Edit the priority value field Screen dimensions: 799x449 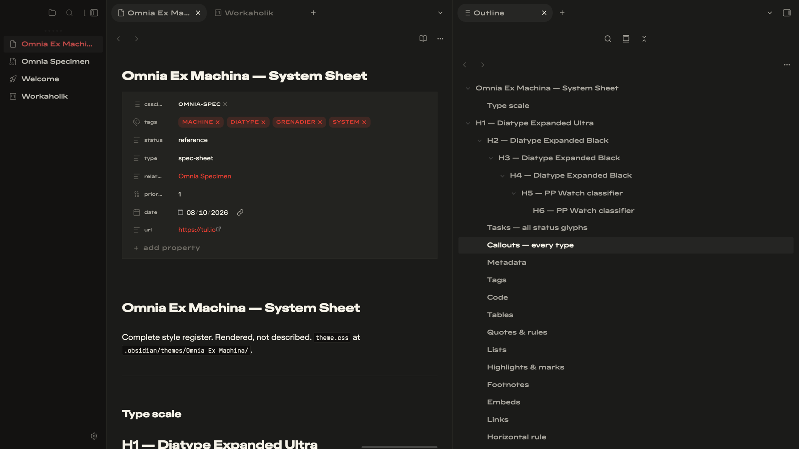305,194
